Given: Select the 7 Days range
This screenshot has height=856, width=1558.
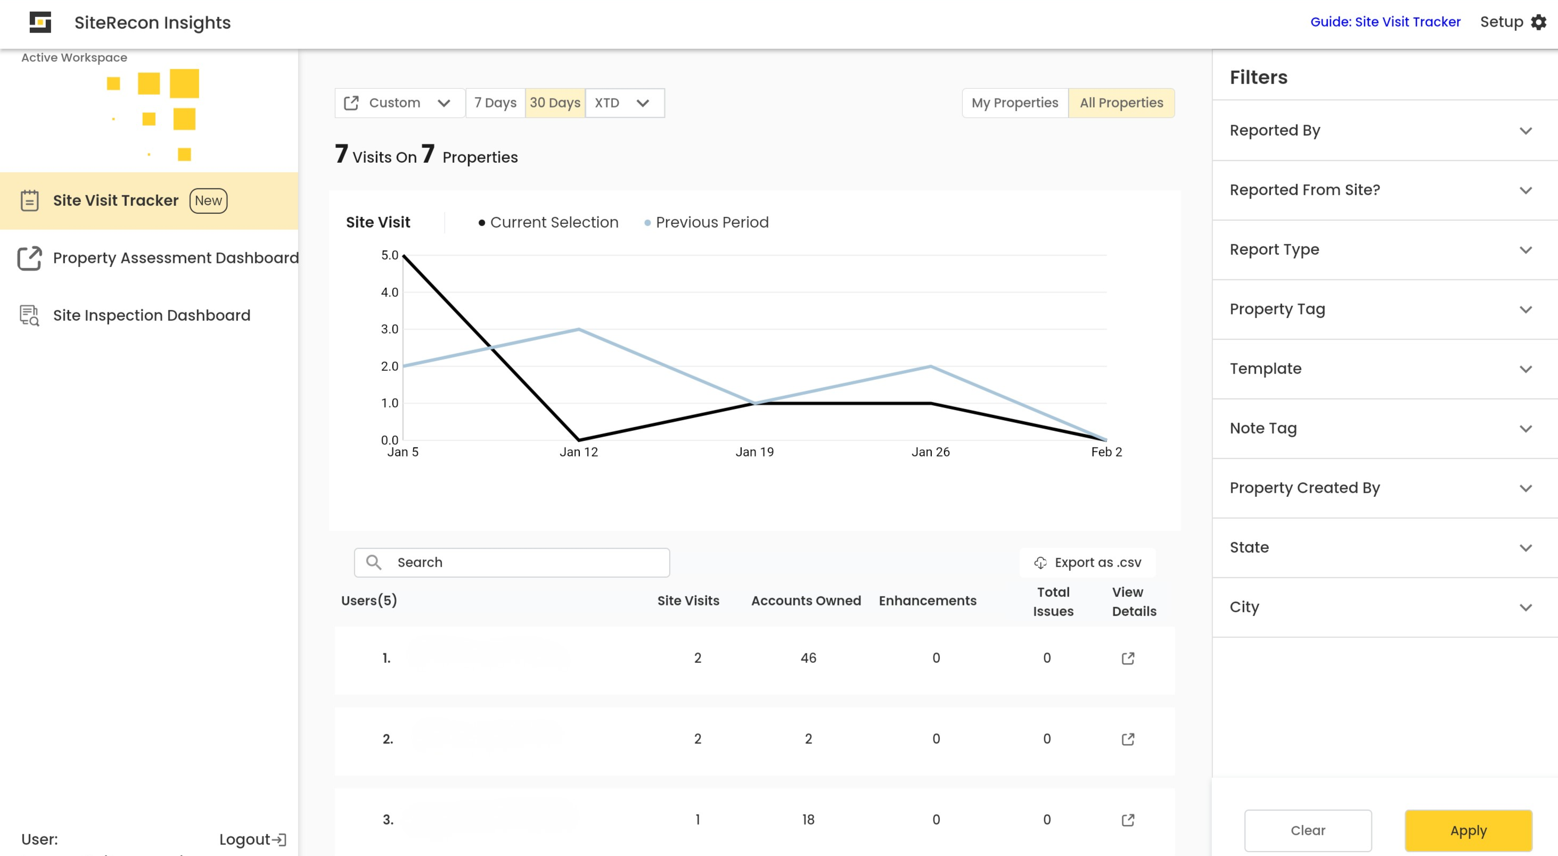Looking at the screenshot, I should [495, 103].
